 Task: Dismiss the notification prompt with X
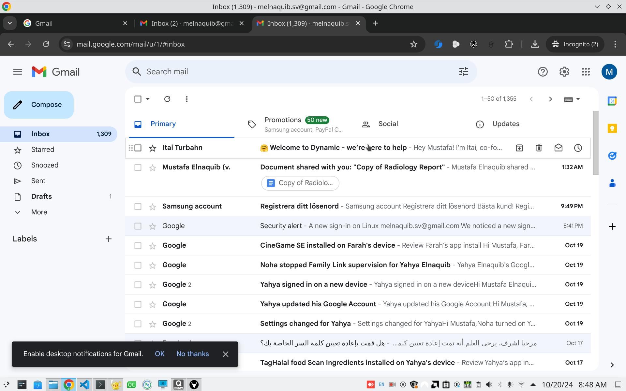tap(225, 354)
